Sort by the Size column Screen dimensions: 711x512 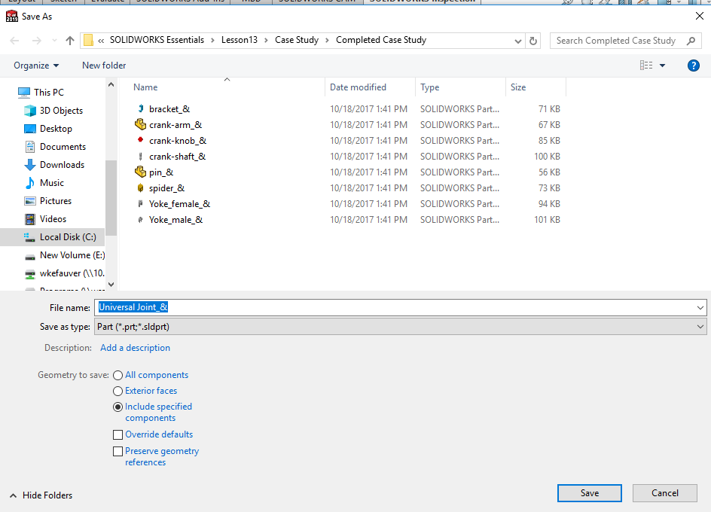(518, 87)
